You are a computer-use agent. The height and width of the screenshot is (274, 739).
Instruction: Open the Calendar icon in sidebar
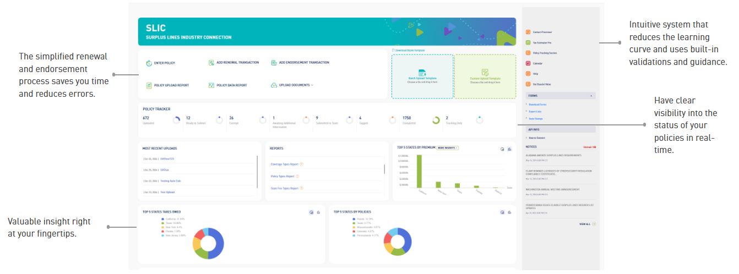(x=529, y=63)
